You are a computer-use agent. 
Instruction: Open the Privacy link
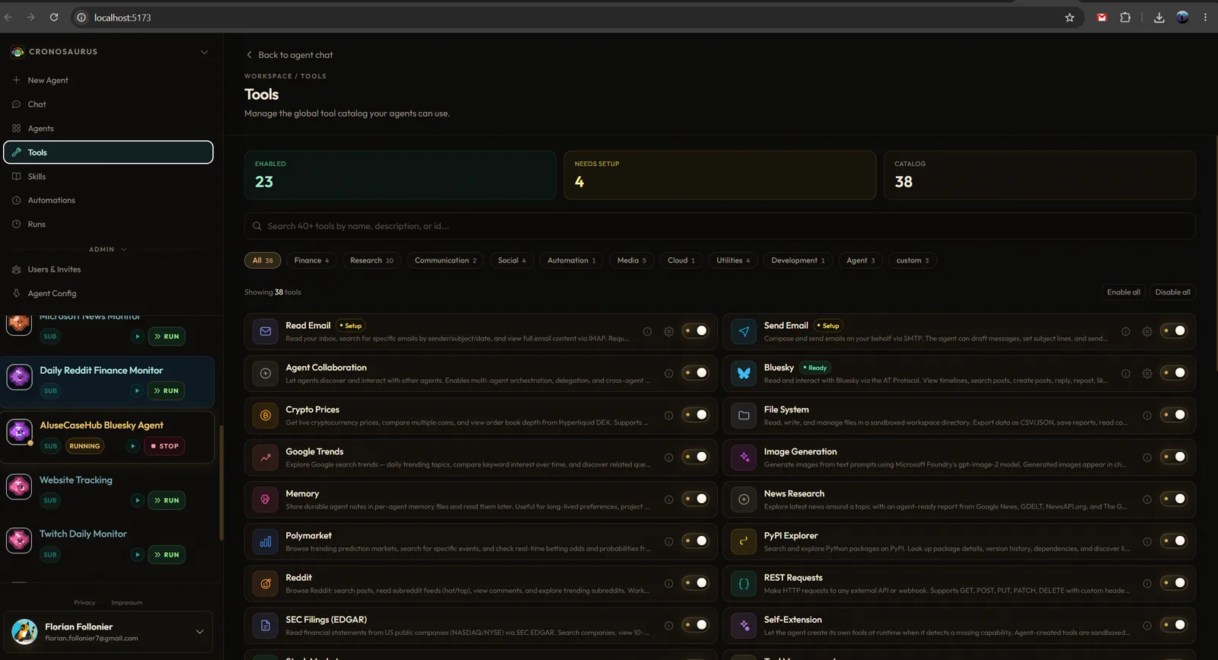click(84, 603)
